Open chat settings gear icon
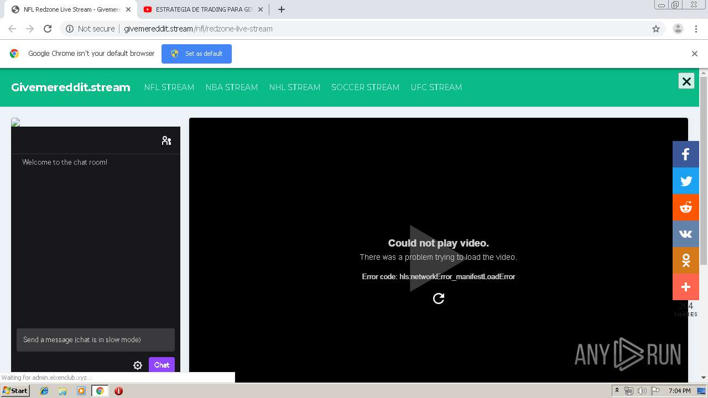 point(138,365)
